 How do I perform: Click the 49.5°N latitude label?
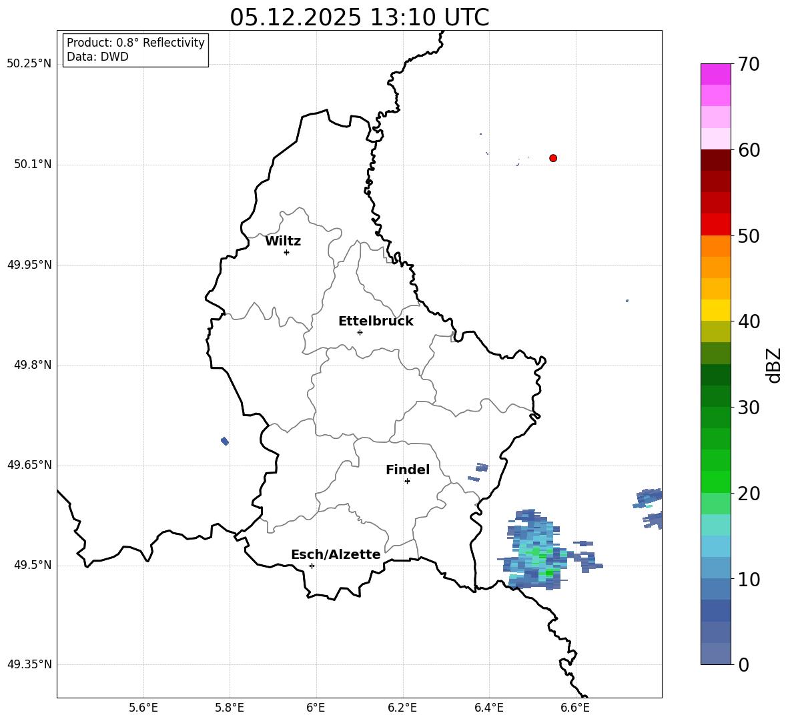(33, 566)
